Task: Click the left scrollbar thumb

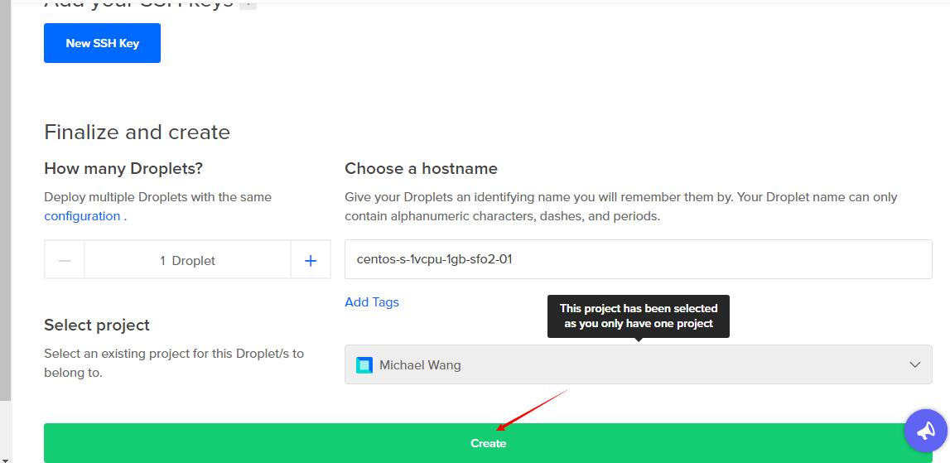Action: pos(5,199)
